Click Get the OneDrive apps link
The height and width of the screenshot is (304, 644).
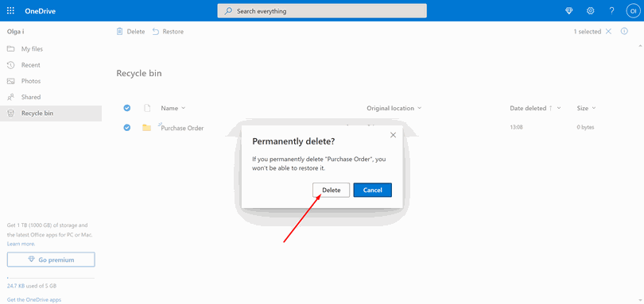pos(34,299)
